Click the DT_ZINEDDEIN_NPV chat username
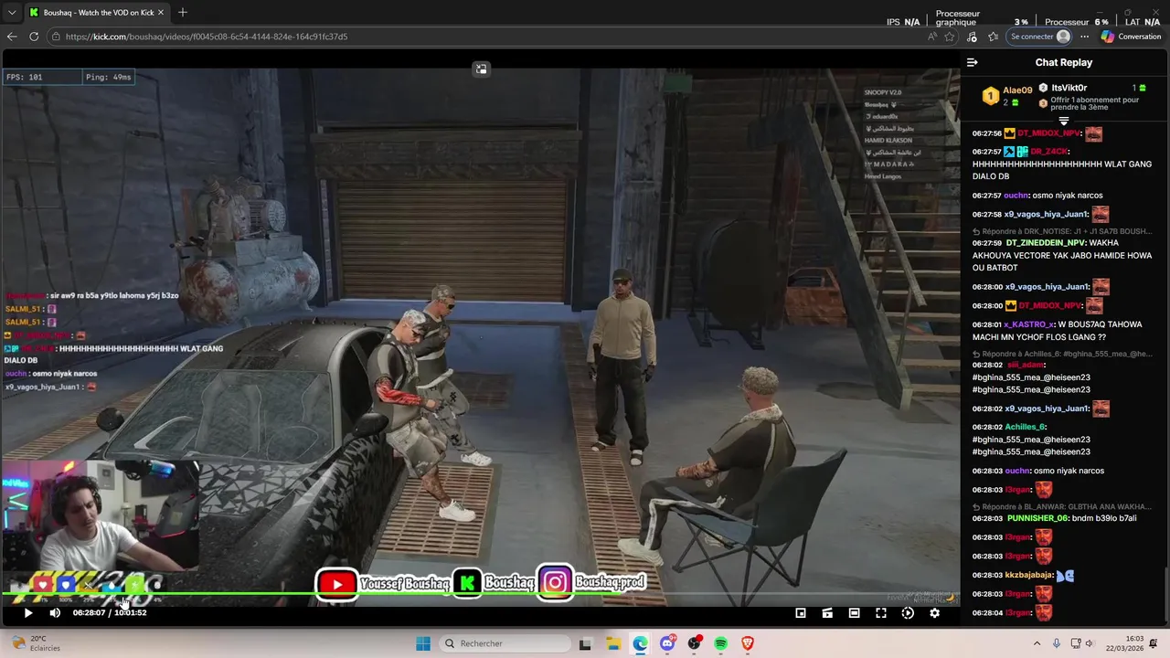This screenshot has width=1170, height=658. pos(1046,243)
